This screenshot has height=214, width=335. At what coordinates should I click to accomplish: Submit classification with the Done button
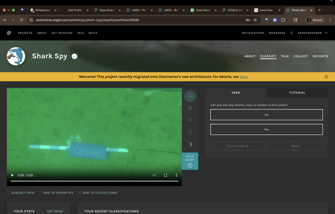[295, 146]
